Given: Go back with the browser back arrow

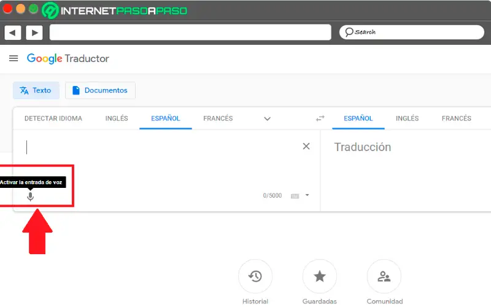Looking at the screenshot, I should (x=12, y=33).
